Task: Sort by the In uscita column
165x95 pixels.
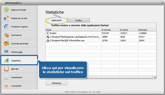Action: click(129, 30)
